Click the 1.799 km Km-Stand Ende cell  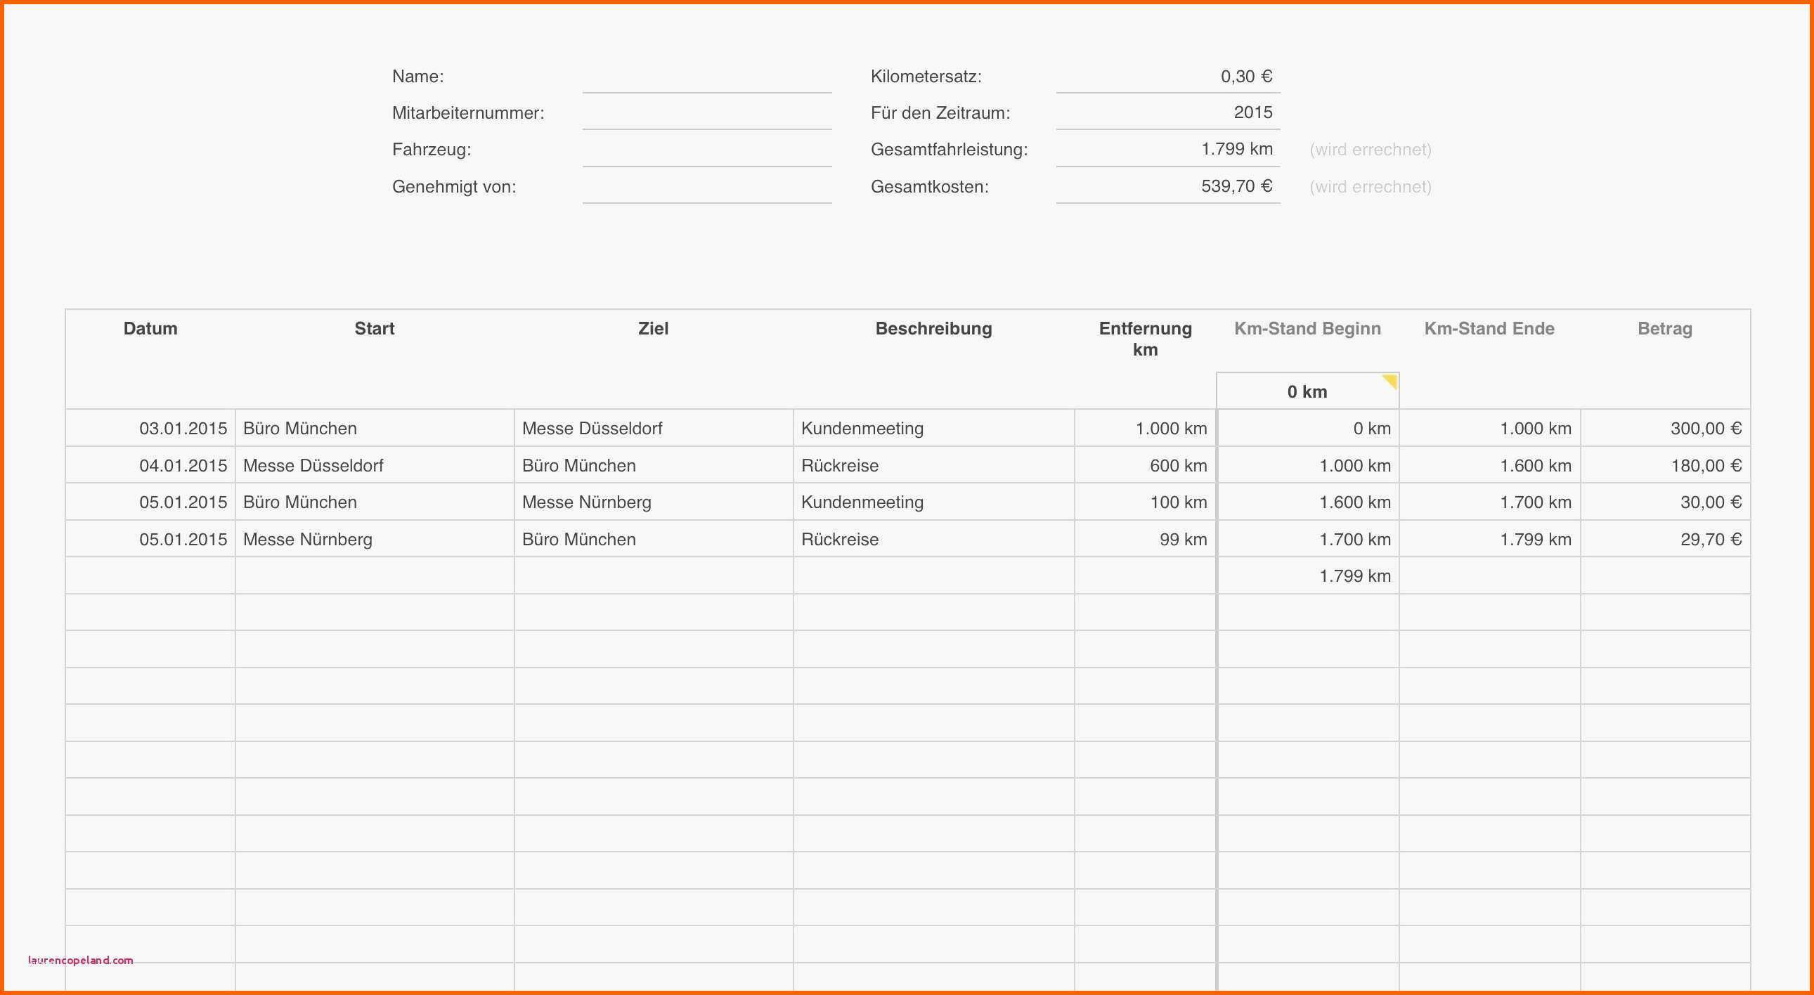tap(1489, 540)
